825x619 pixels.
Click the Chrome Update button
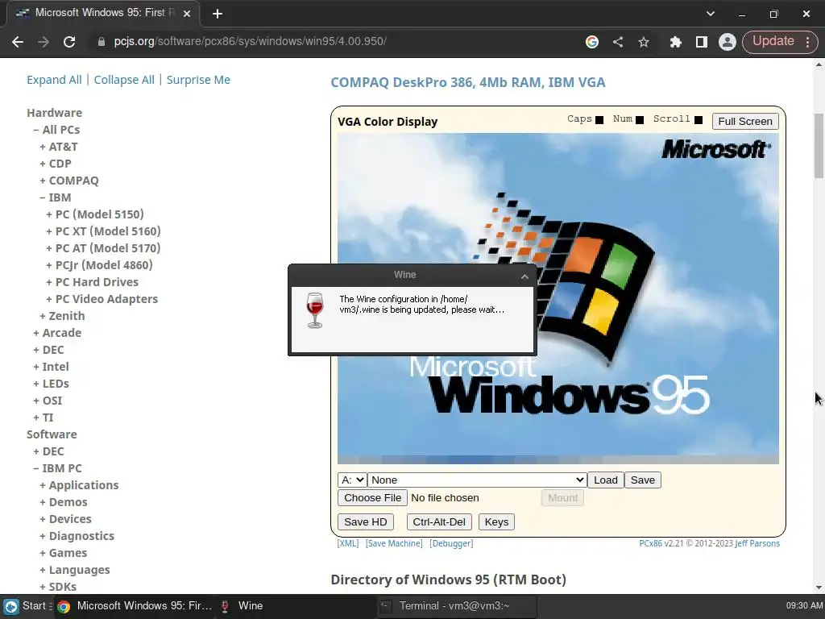[x=773, y=41]
